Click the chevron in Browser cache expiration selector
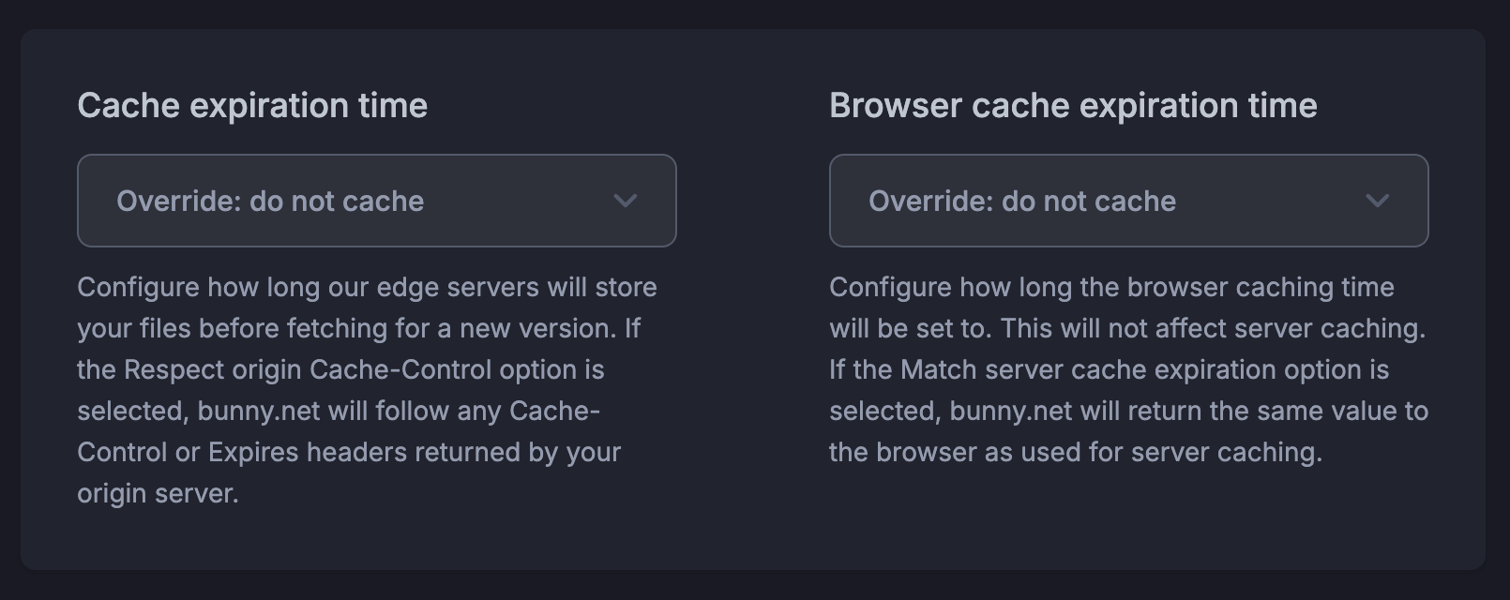1510x600 pixels. (x=1377, y=201)
